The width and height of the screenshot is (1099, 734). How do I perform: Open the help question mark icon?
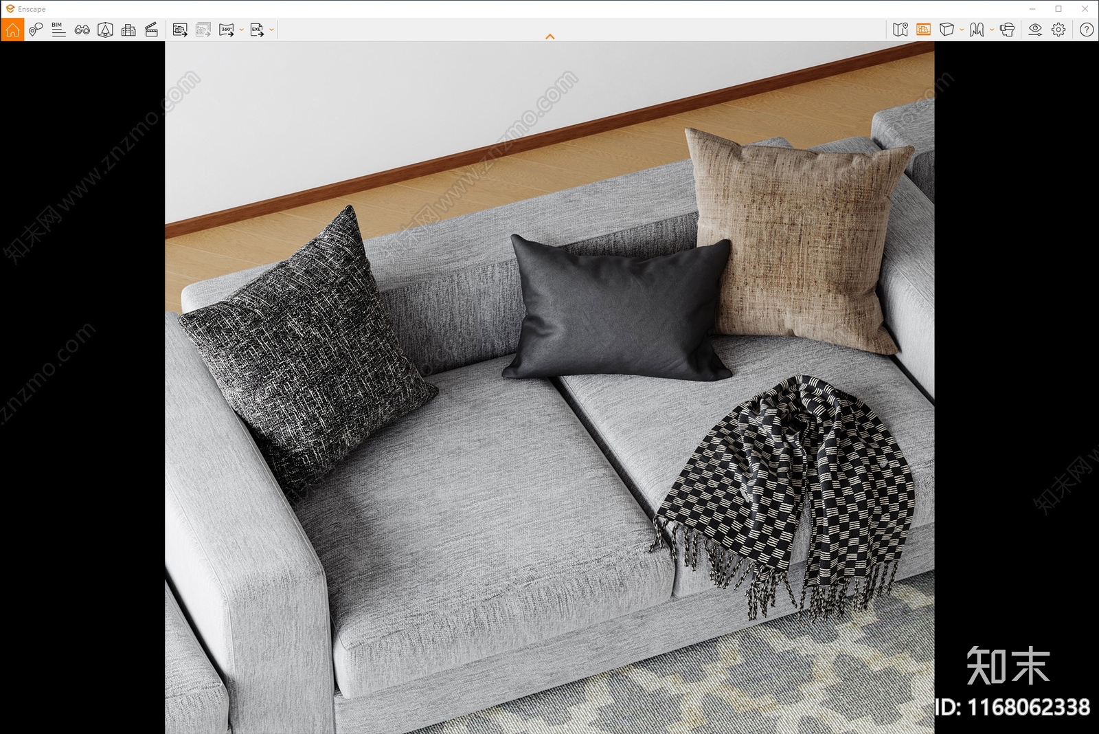[1087, 30]
